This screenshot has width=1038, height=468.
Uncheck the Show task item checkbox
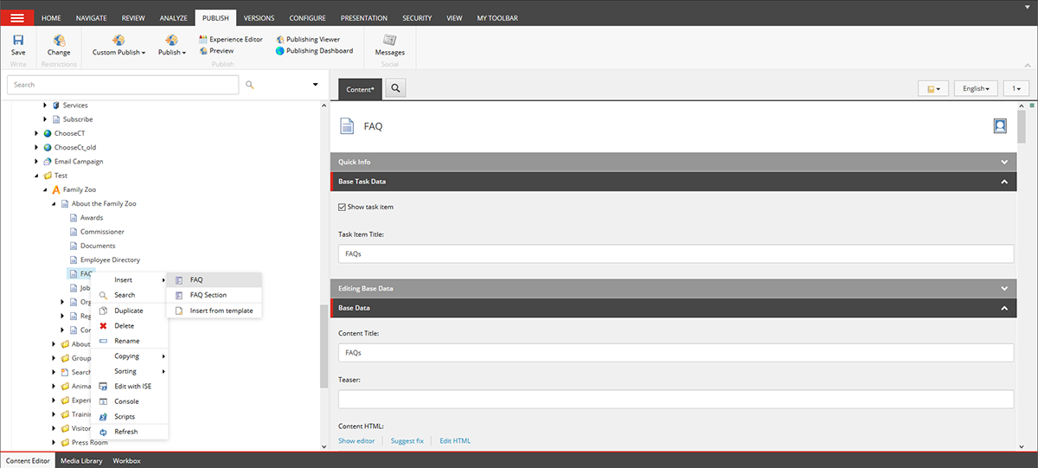pos(342,207)
